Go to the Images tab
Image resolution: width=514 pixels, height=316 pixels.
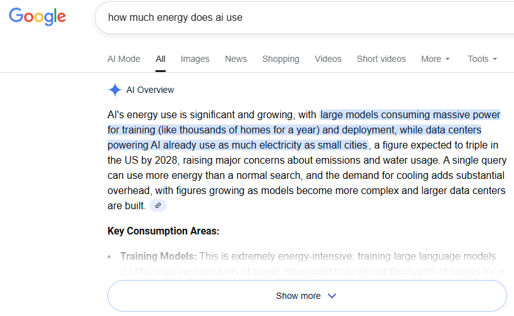(x=195, y=59)
